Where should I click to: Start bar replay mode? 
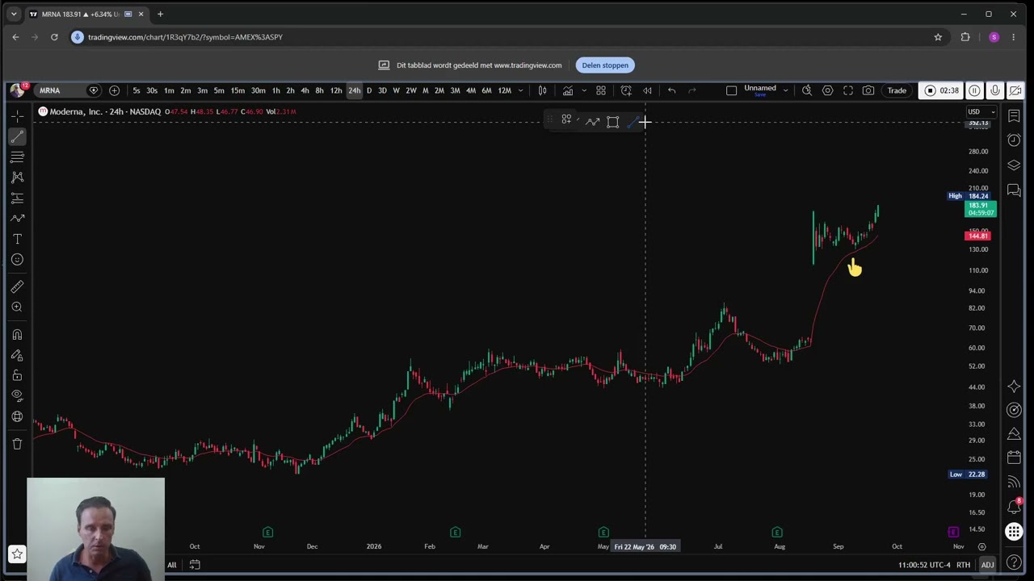[x=647, y=90]
